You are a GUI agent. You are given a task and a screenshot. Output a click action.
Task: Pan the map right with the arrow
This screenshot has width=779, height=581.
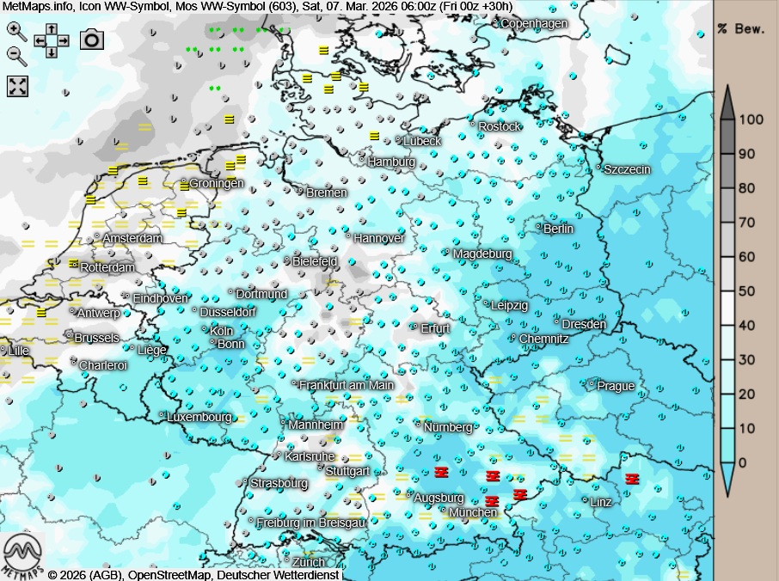64,40
